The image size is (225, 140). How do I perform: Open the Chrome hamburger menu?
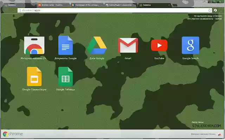[x=221, y=10]
